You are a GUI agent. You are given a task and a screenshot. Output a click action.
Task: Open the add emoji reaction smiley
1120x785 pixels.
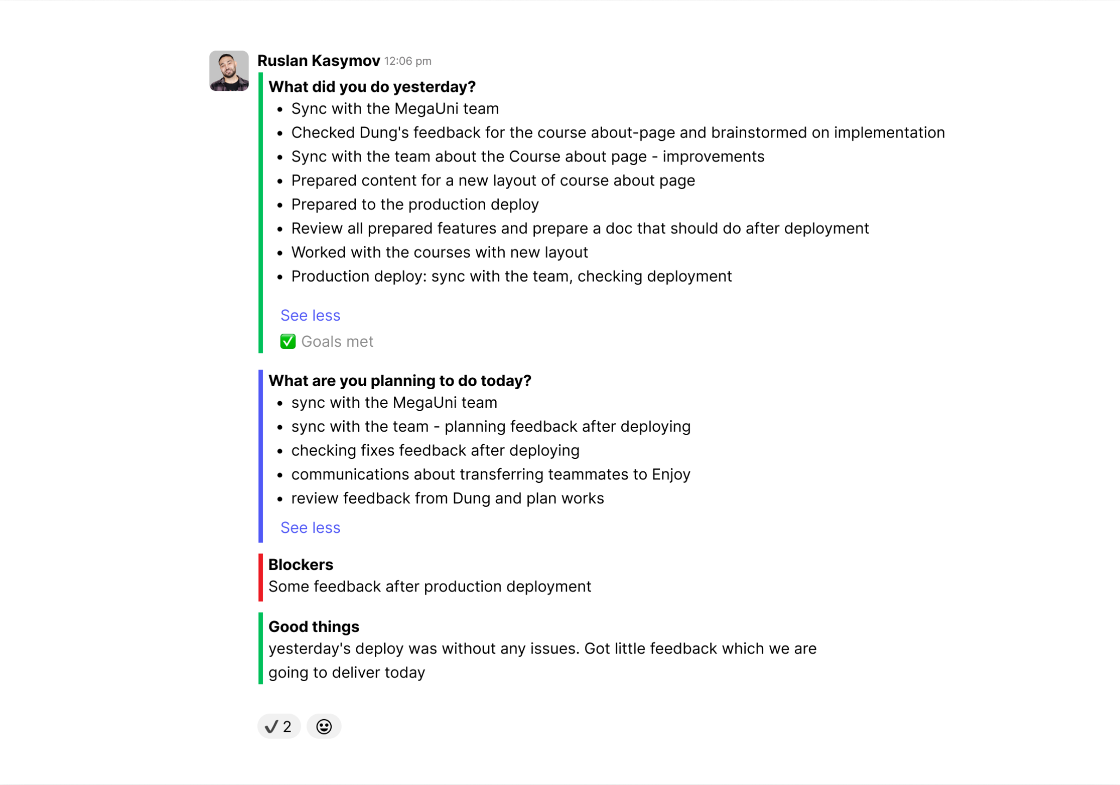tap(324, 726)
